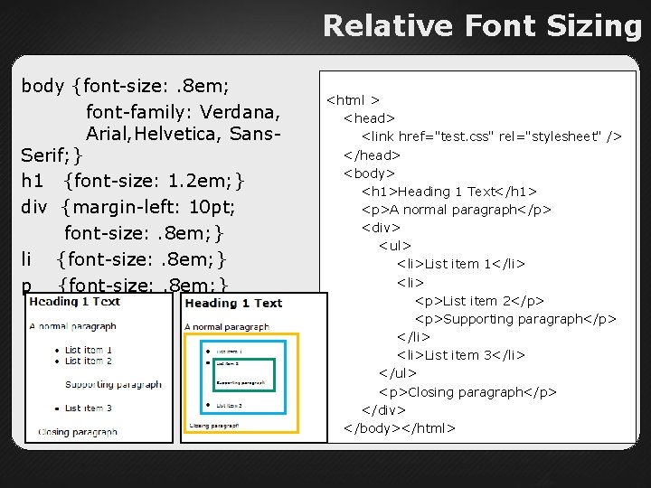Image resolution: width=651 pixels, height=488 pixels.
Task: Select List item 2 bullet in the left preview
Action: [83, 361]
